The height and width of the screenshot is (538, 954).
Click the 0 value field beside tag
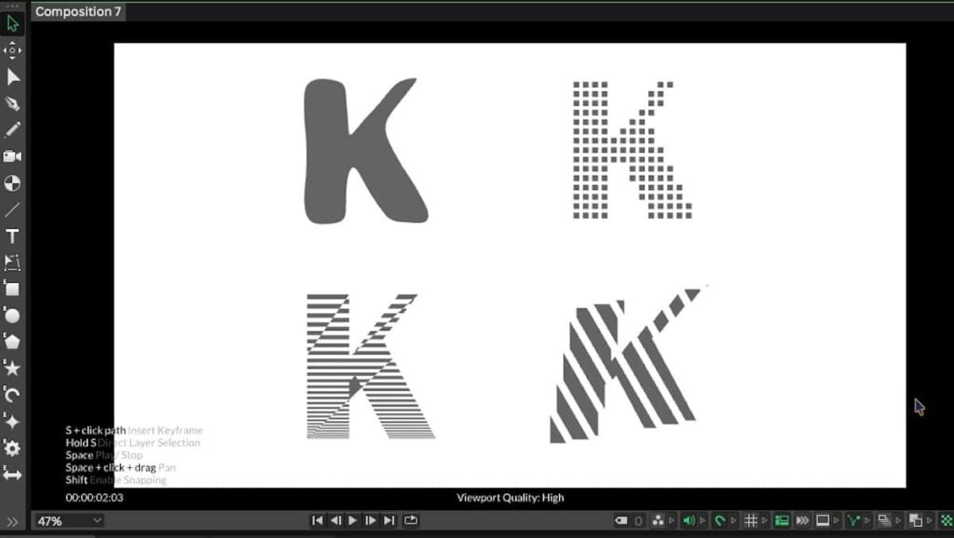coord(638,521)
